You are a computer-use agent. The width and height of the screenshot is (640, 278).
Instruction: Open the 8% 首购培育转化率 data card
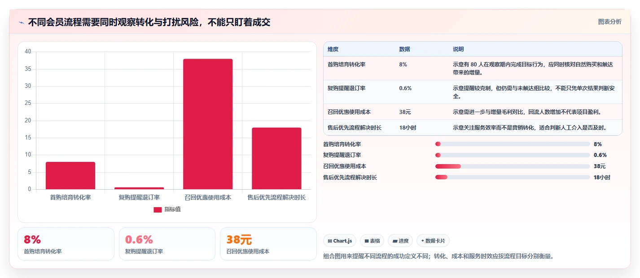click(x=66, y=244)
